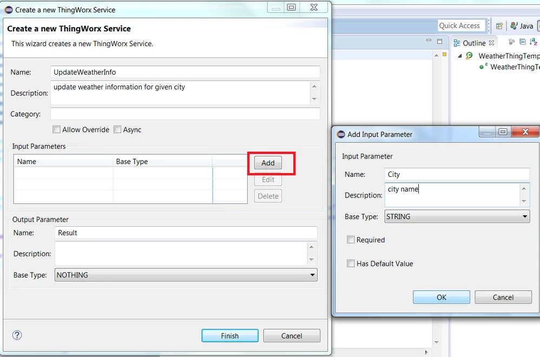Viewport: 540px width, 357px height.
Task: Click the Collapse All icon in Outline toolbar
Action: (x=522, y=42)
